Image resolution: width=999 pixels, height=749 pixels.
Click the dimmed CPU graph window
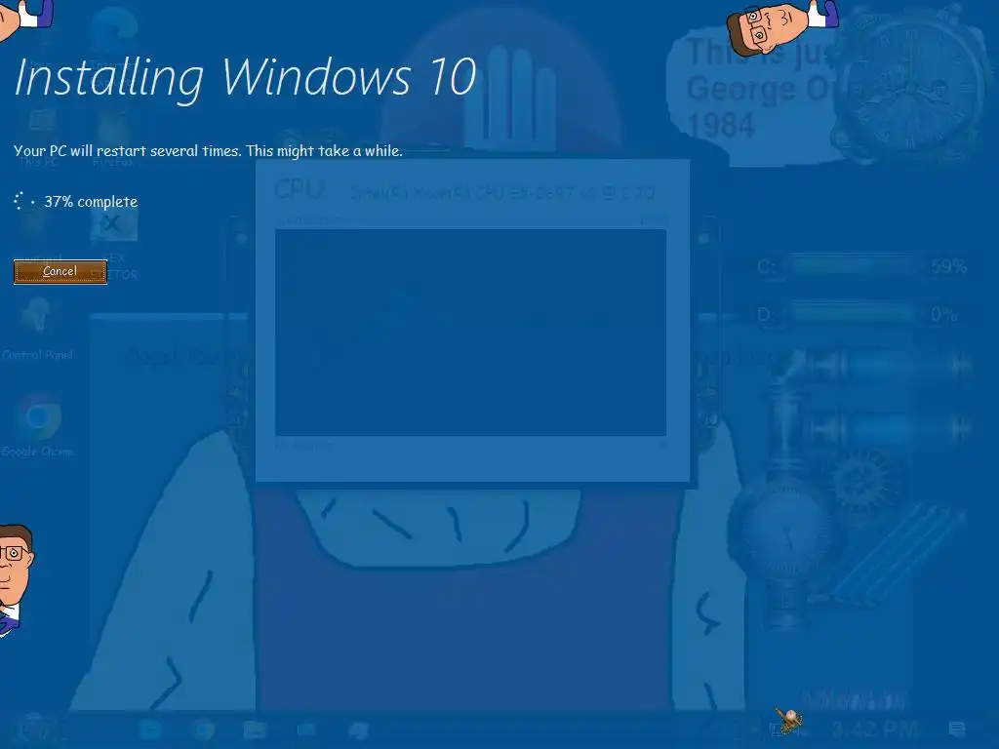pyautogui.click(x=472, y=322)
